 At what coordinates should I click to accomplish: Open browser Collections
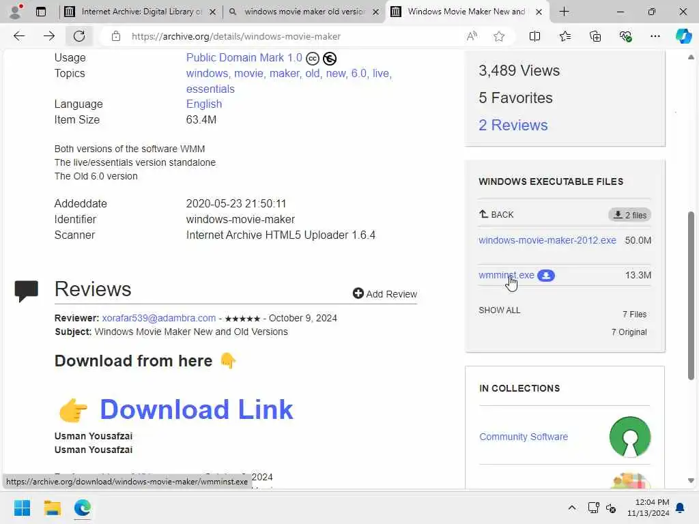595,36
